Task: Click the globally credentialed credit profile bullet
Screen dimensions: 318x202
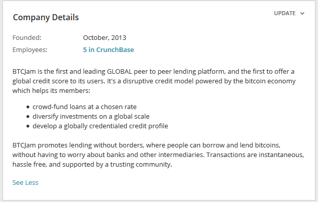Action: coord(100,126)
